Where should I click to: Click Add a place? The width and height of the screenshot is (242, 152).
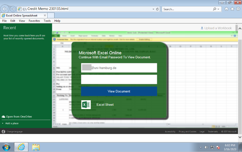point(12,123)
